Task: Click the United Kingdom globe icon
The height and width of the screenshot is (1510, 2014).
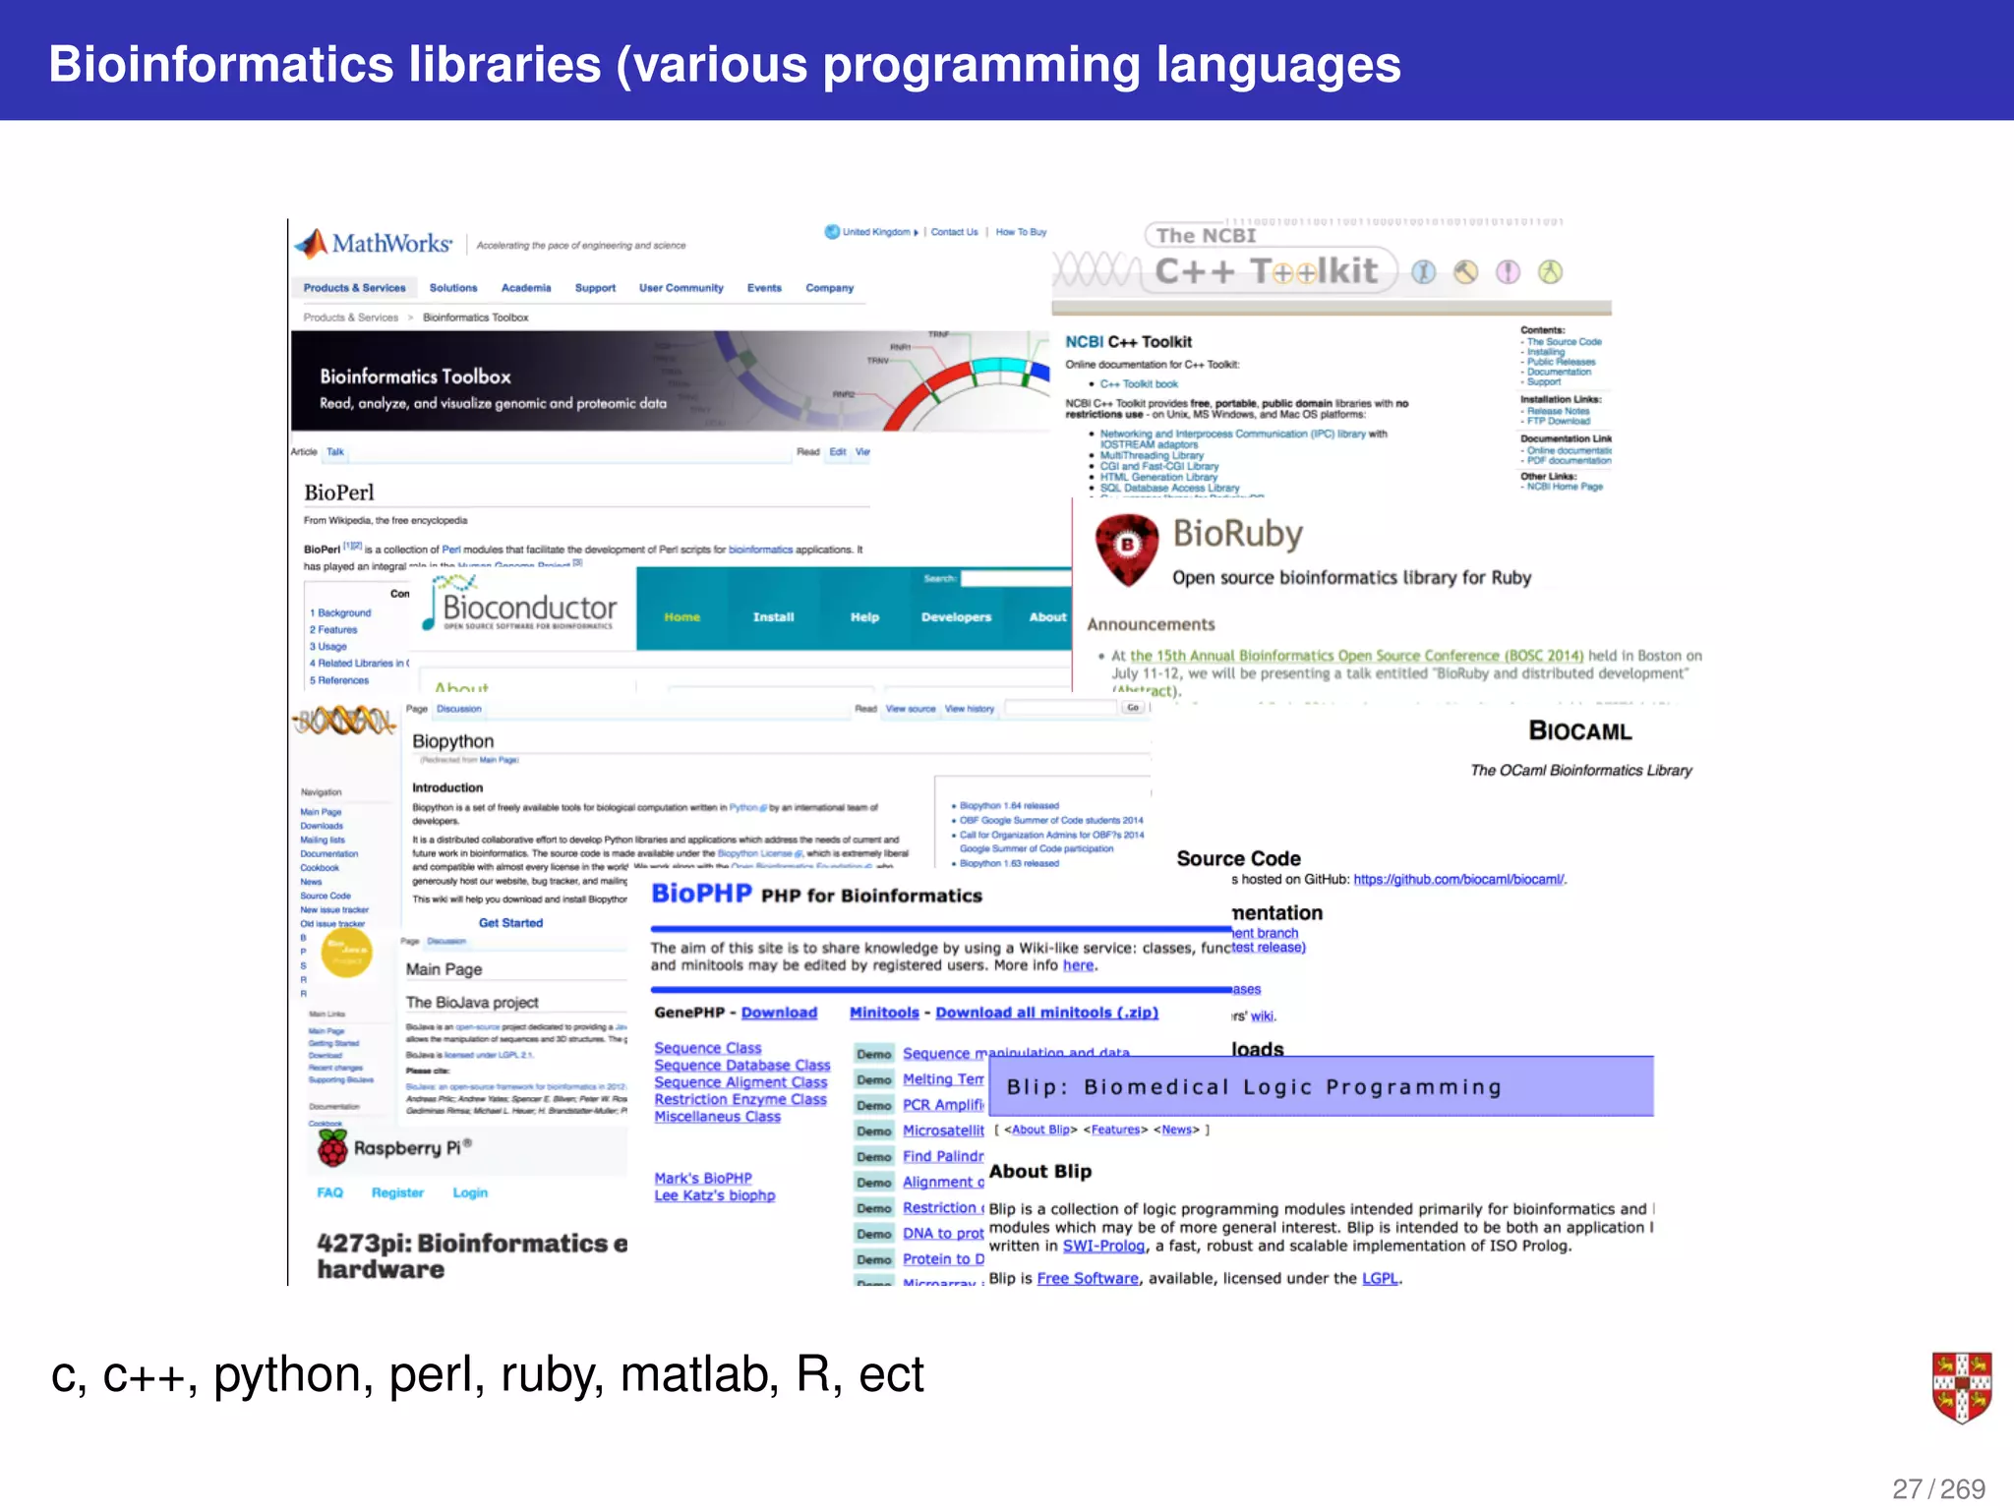Action: click(x=832, y=232)
